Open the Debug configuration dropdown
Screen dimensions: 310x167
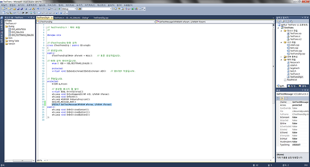pyautogui.click(x=75, y=9)
